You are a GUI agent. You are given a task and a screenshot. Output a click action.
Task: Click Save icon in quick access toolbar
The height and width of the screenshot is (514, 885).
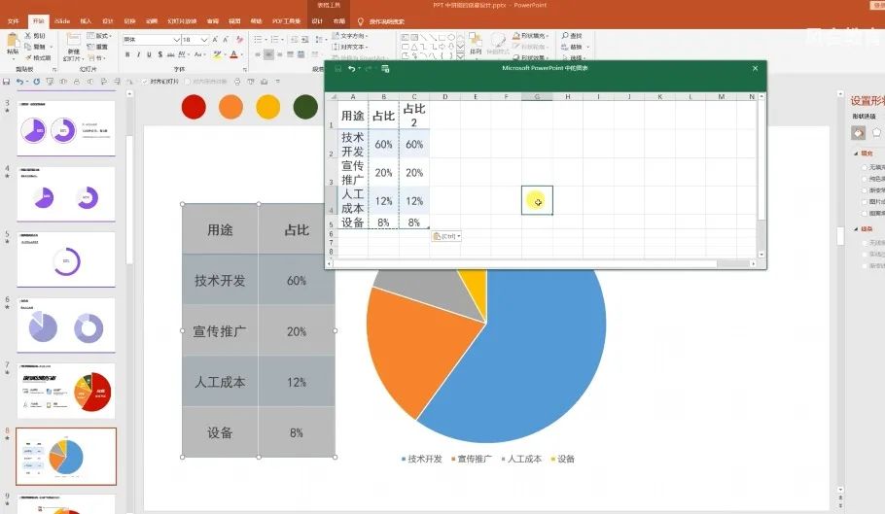pos(6,82)
